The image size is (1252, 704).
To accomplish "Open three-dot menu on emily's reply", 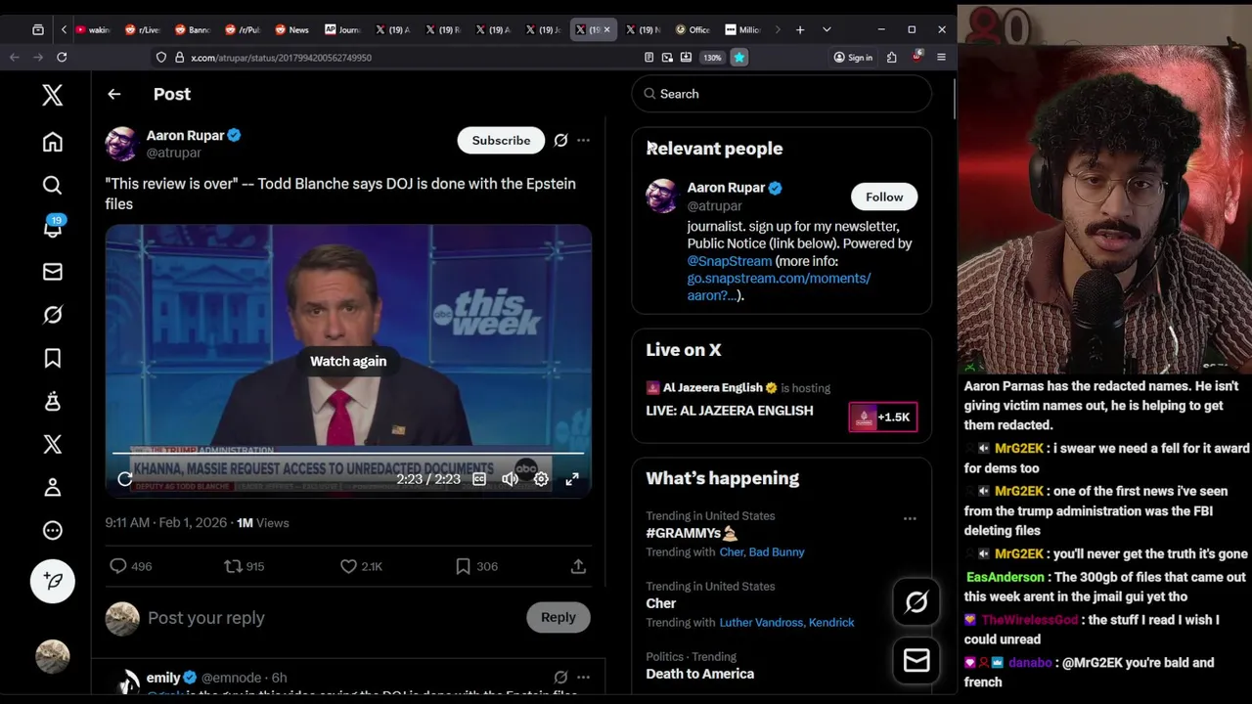I will tap(583, 677).
